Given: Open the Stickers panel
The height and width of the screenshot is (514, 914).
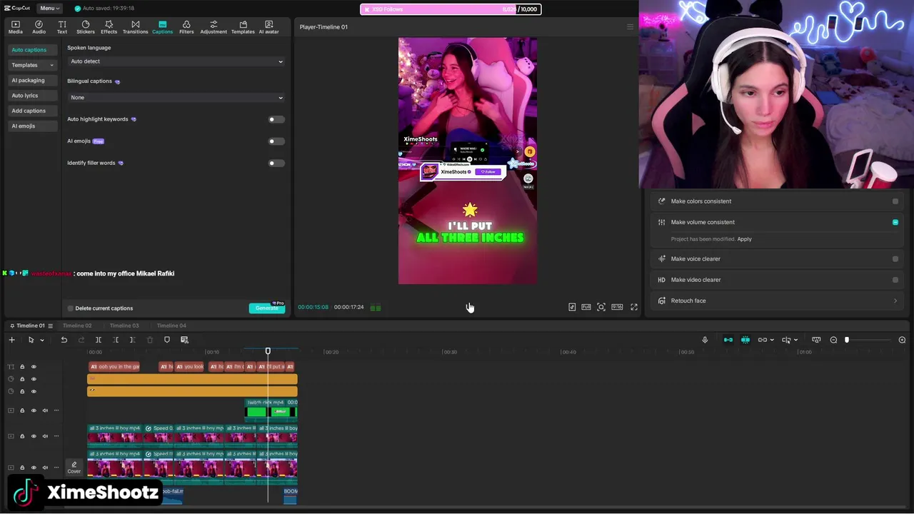Looking at the screenshot, I should 86,27.
